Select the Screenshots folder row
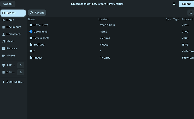Viewport: 194px width, 119px height. (x=41, y=38)
